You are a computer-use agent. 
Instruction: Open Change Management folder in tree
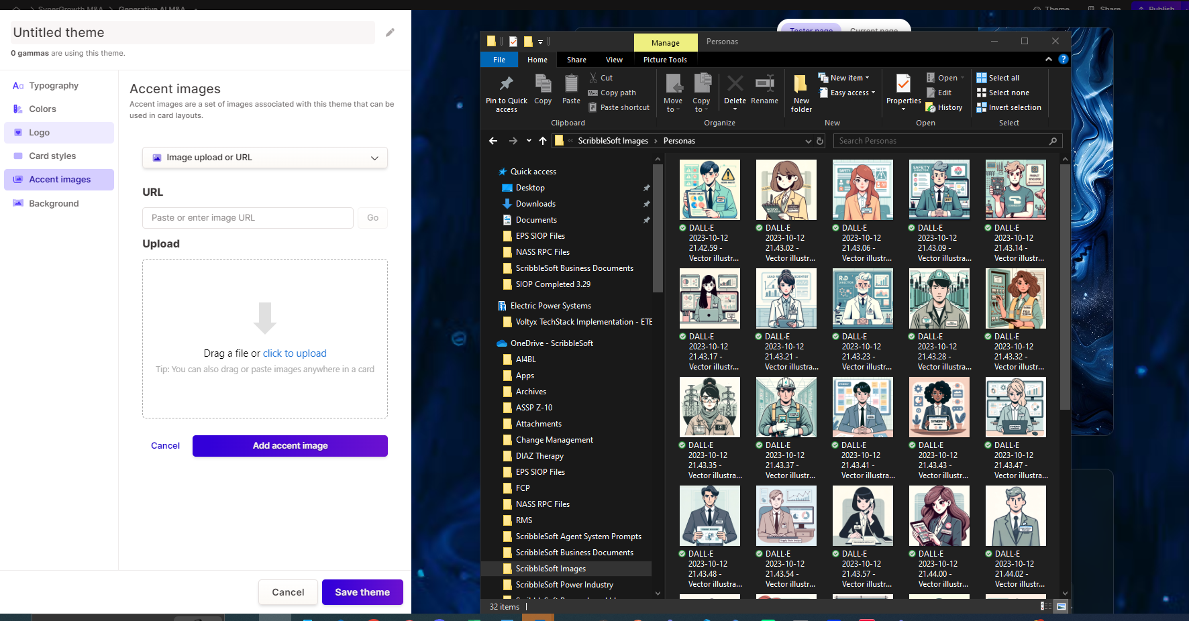pos(554,440)
